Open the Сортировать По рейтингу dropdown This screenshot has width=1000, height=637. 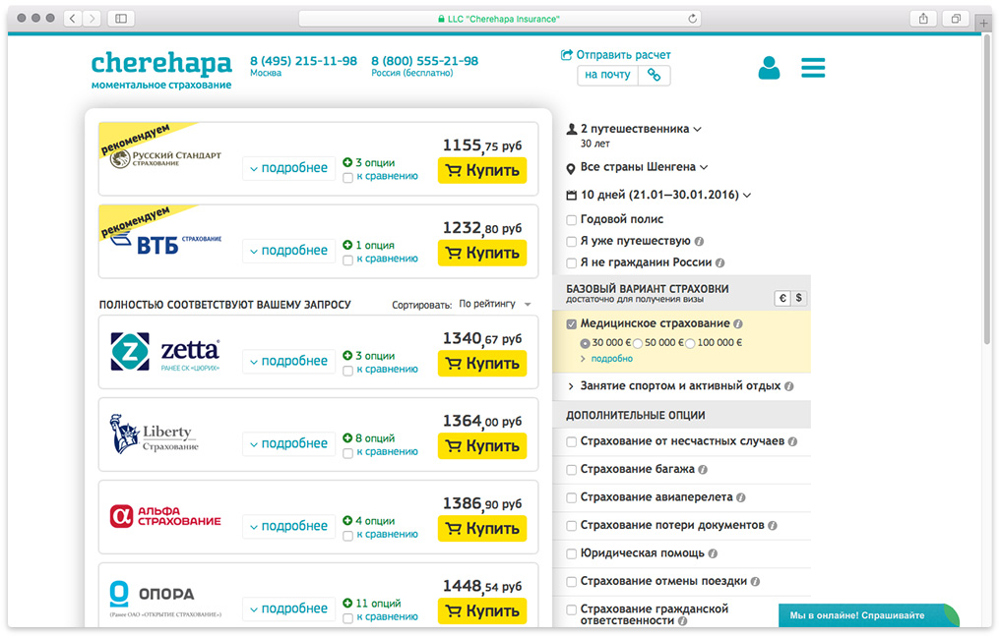tap(494, 305)
